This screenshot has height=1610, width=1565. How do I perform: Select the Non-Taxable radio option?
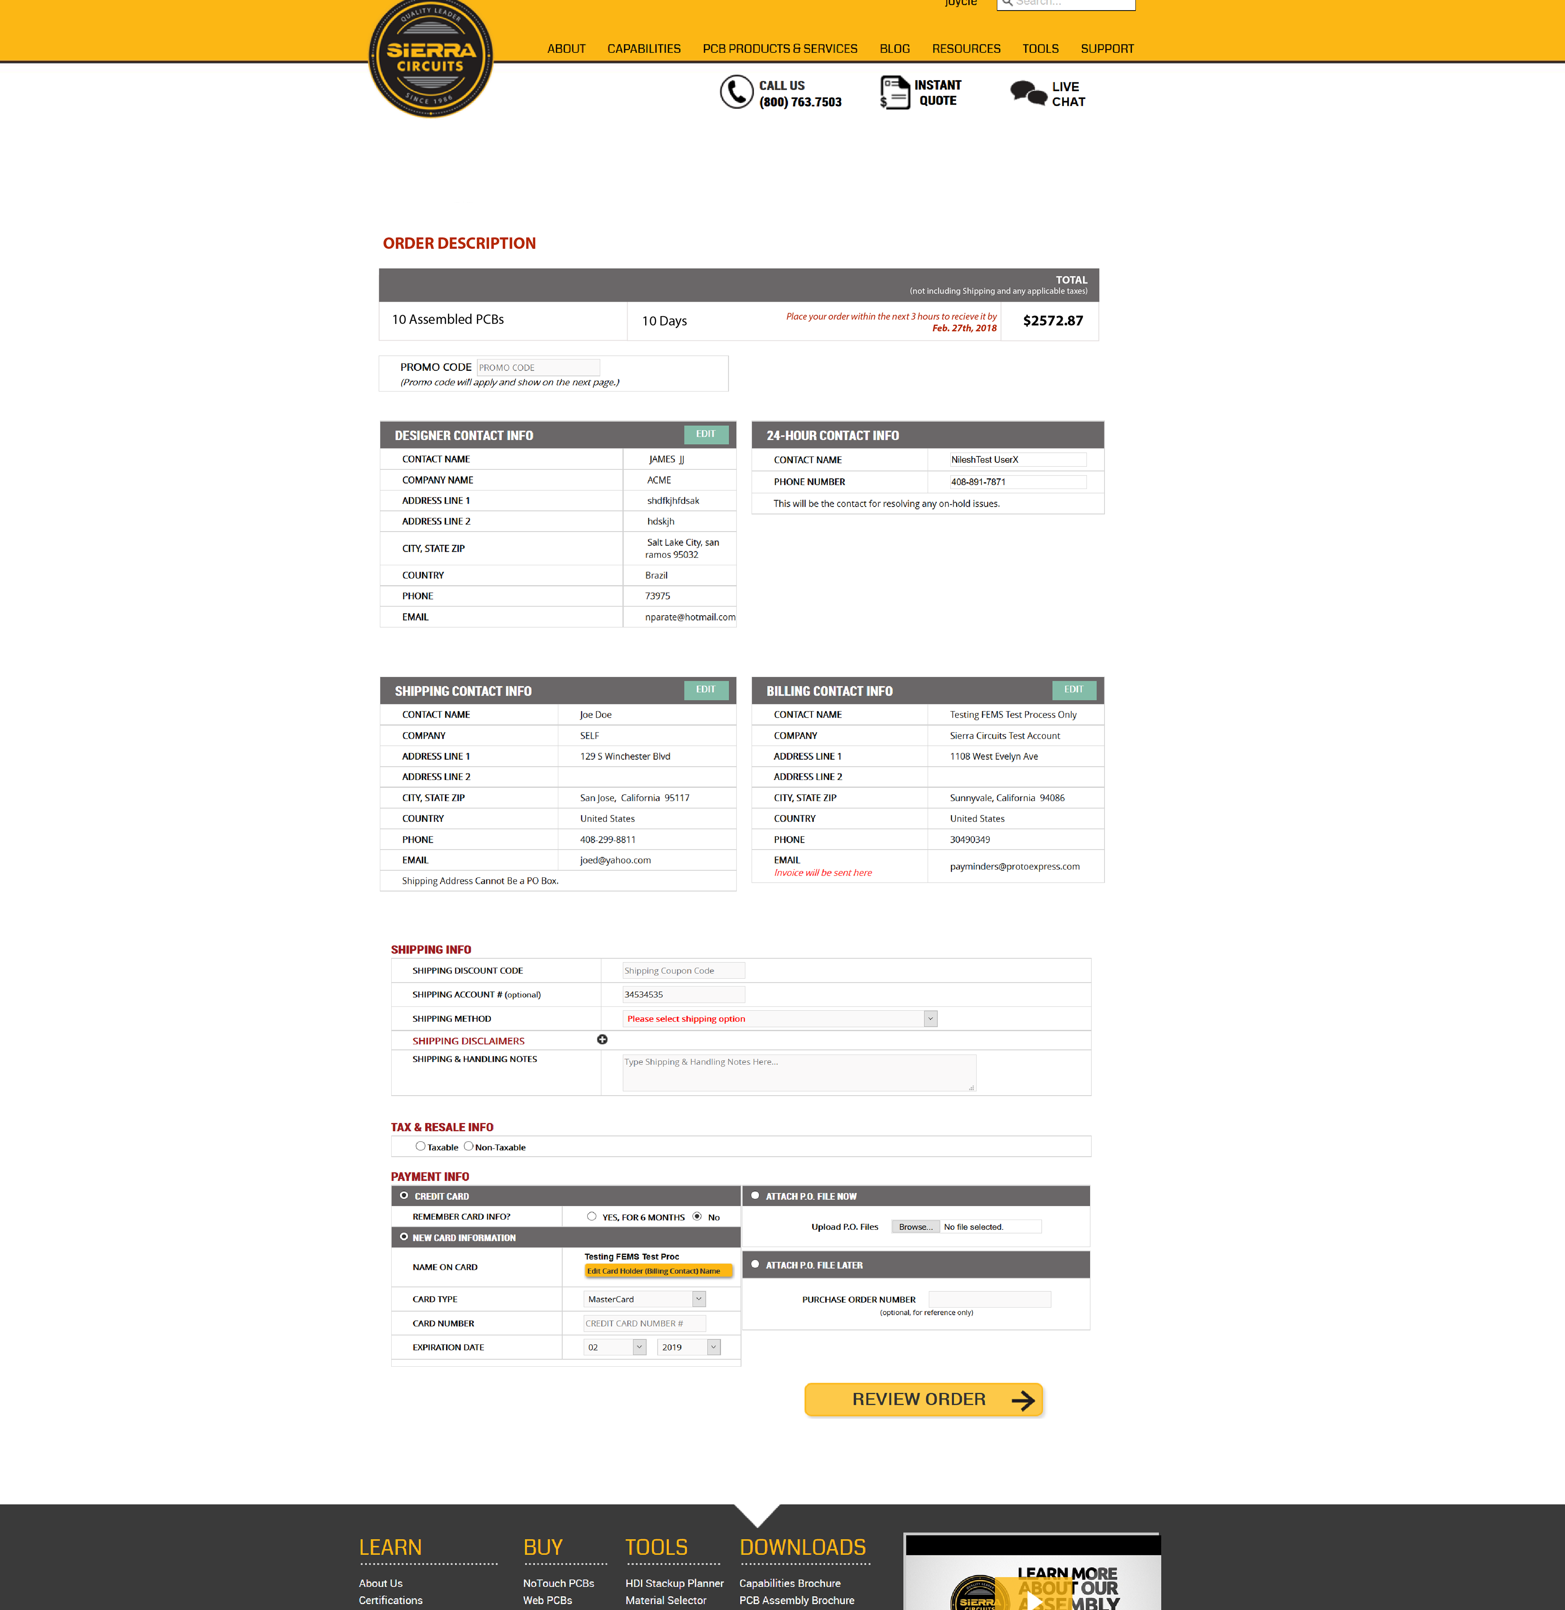(x=469, y=1145)
